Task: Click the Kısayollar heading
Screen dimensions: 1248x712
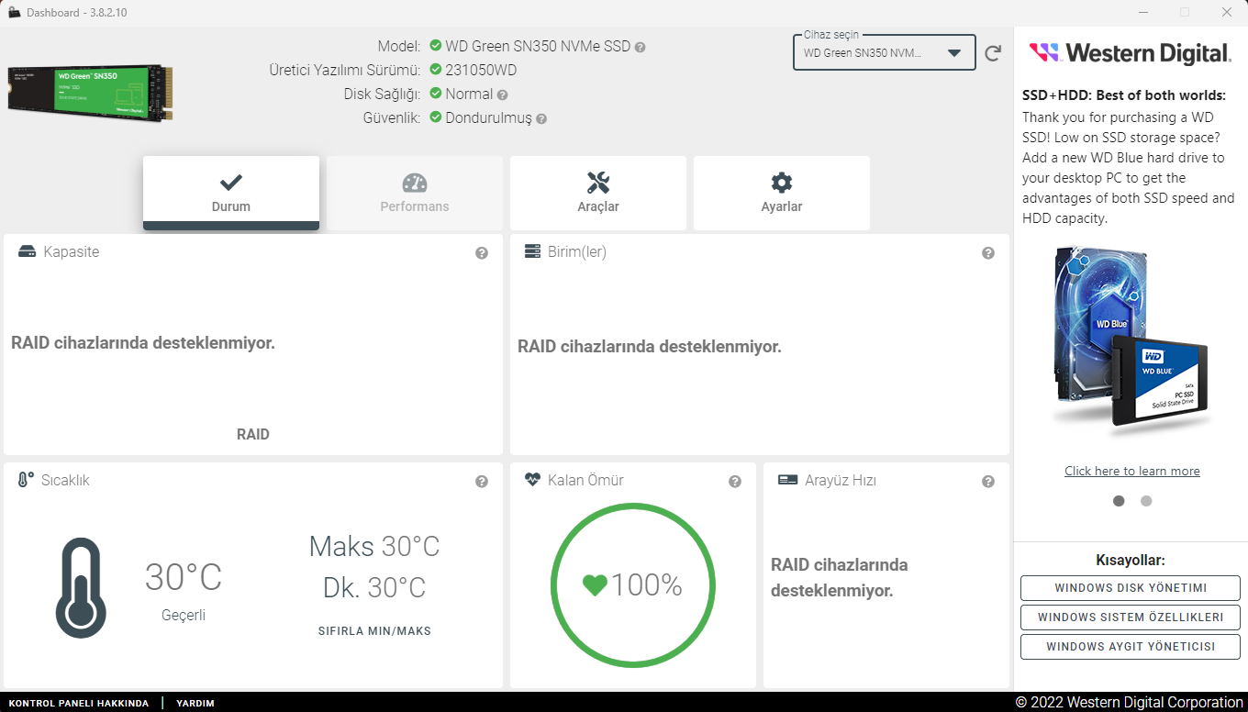Action: click(x=1131, y=561)
